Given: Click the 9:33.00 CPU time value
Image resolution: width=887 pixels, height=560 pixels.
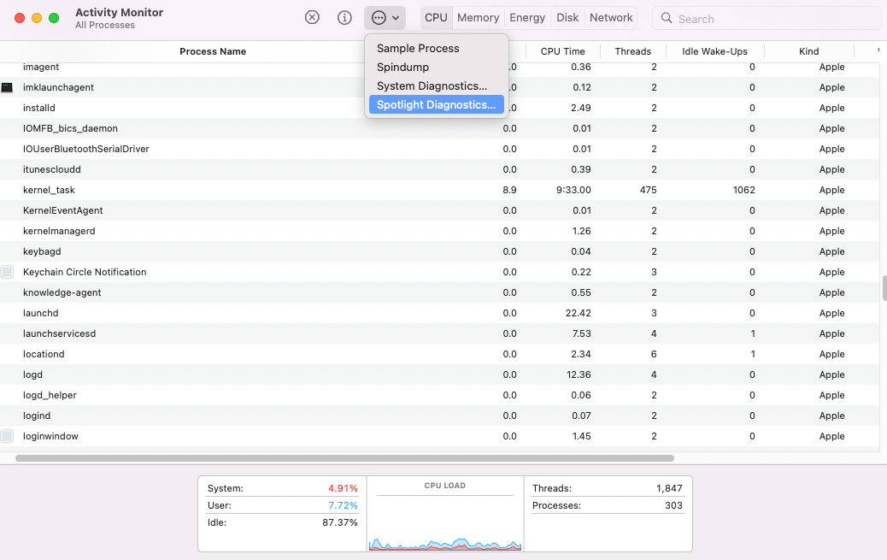Looking at the screenshot, I should tap(573, 190).
